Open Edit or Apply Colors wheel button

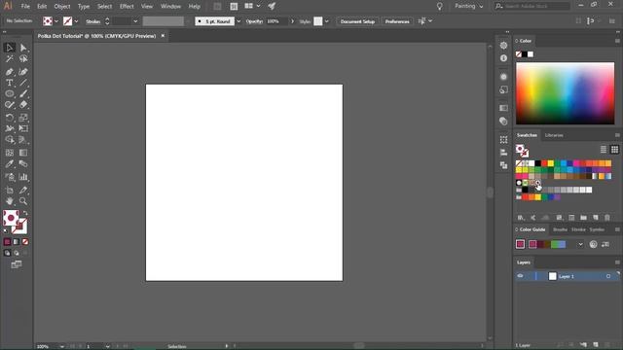click(x=593, y=244)
